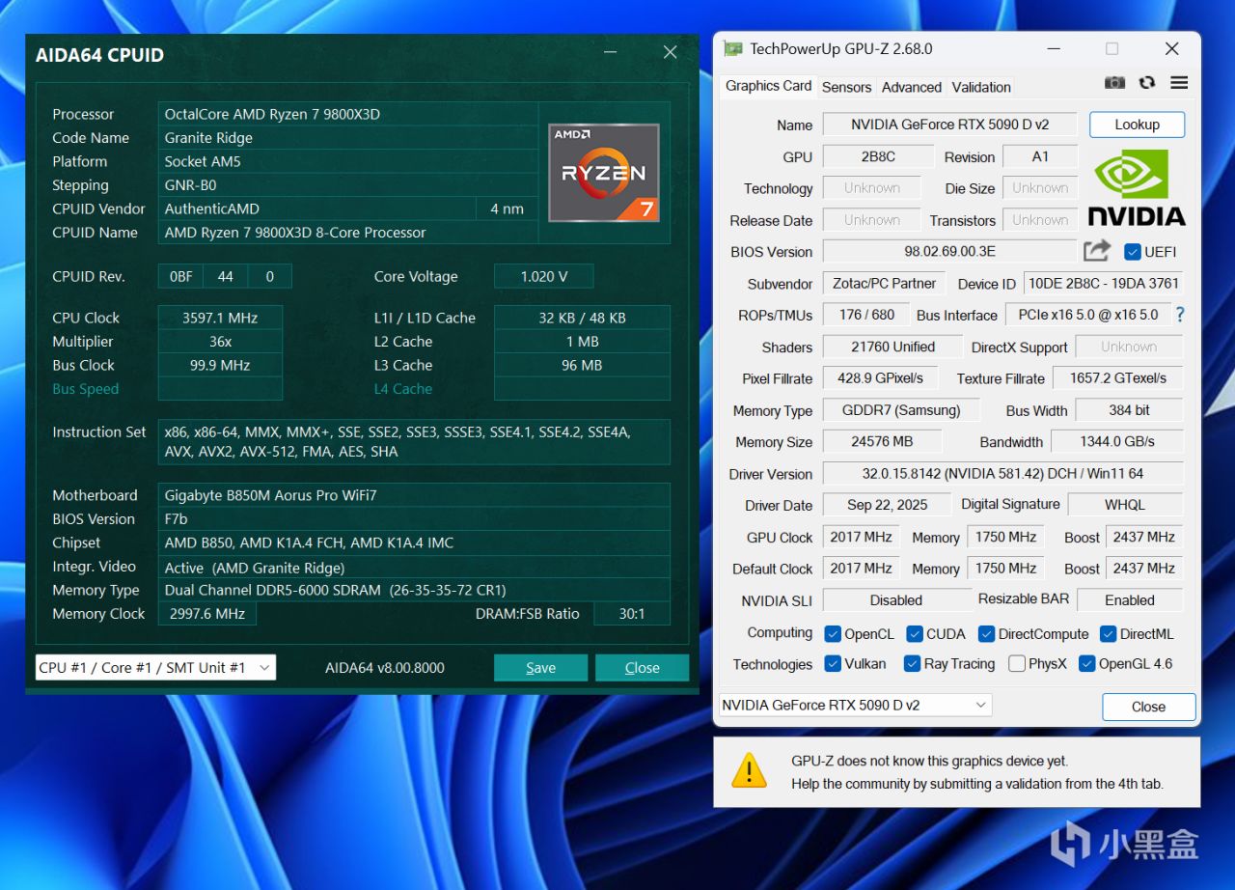Click the BIOS share/export arrow icon
The height and width of the screenshot is (890, 1235).
coord(1097,251)
